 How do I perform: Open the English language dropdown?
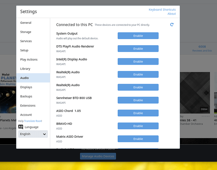click(x=33, y=134)
